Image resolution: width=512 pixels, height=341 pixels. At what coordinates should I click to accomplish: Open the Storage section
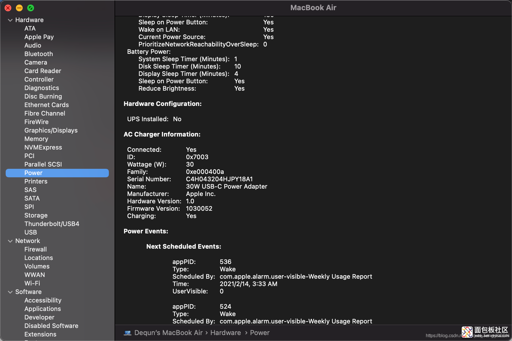point(36,216)
